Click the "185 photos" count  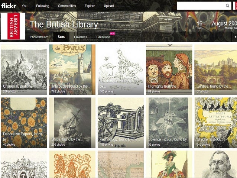(x=106, y=145)
